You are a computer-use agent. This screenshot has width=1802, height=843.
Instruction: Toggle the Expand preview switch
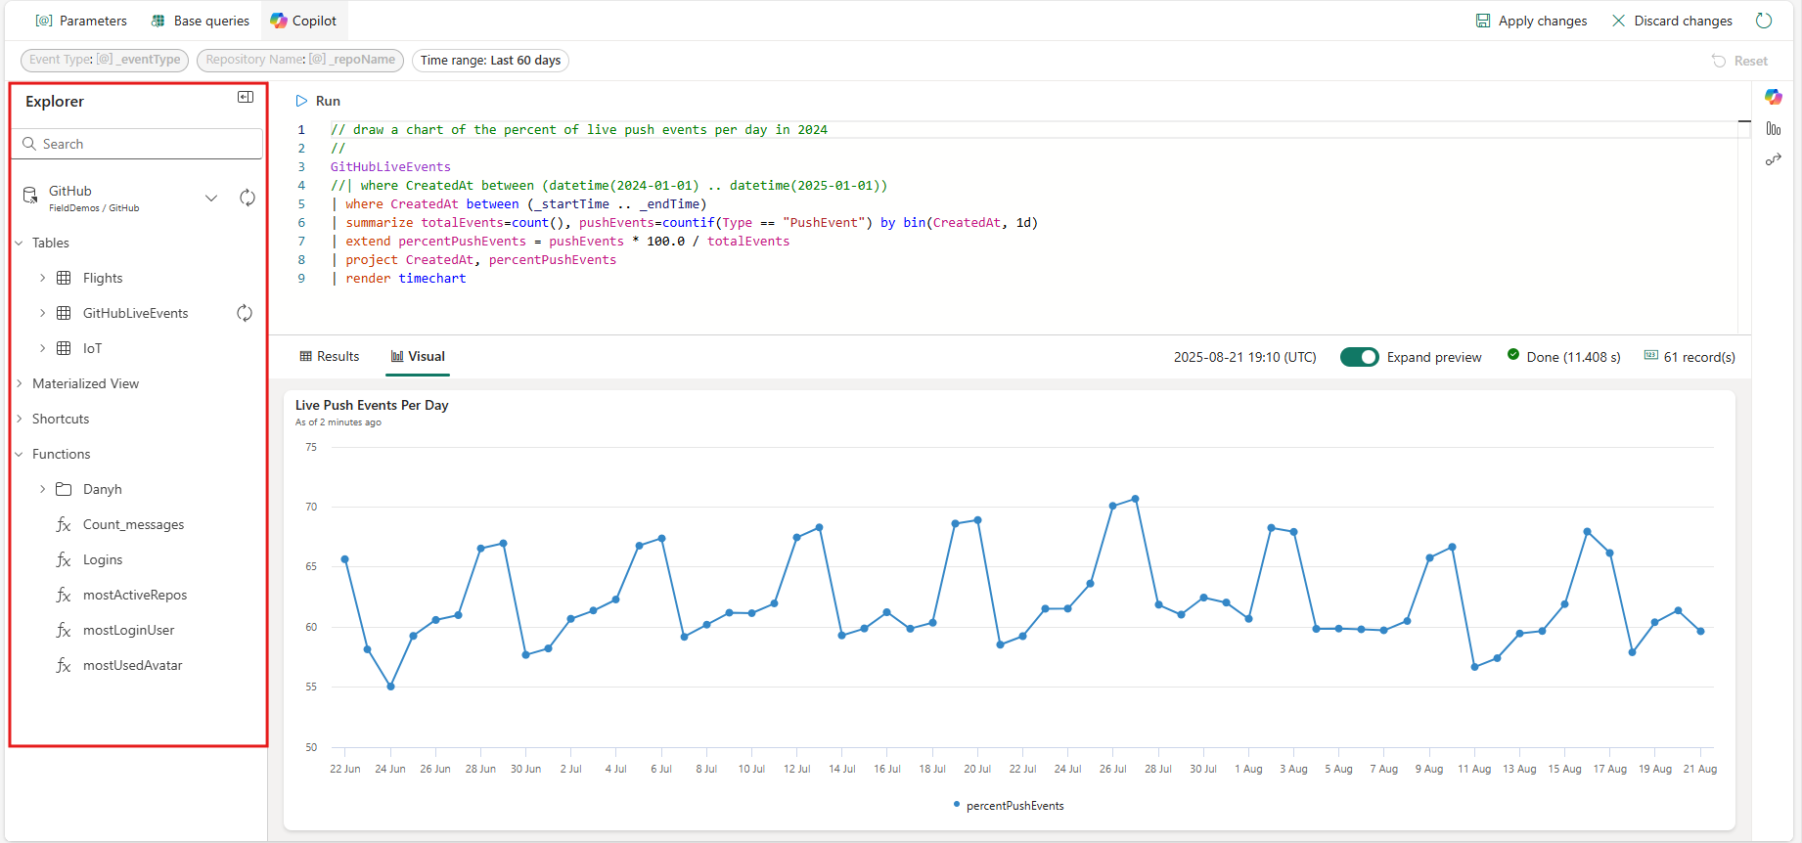[x=1359, y=357]
